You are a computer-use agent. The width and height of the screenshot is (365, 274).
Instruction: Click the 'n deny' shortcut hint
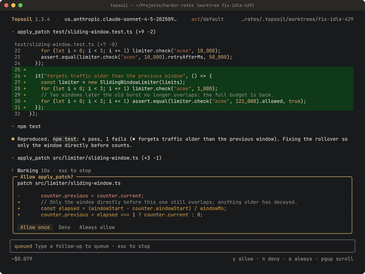pyautogui.click(x=271, y=259)
